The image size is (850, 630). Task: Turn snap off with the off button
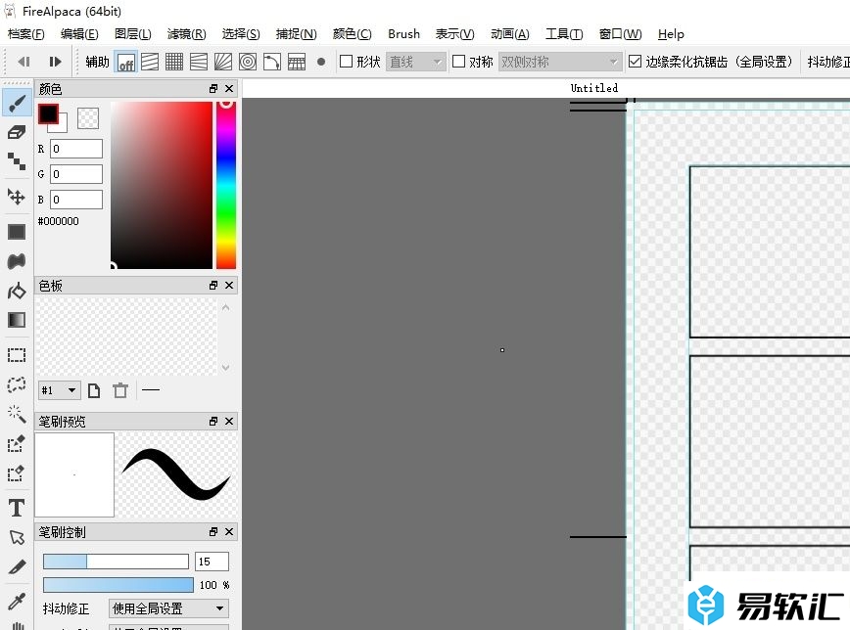125,62
